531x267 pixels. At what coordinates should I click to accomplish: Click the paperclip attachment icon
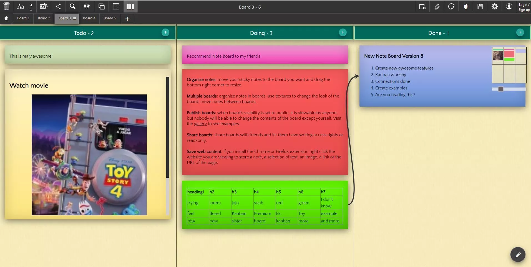(x=437, y=7)
